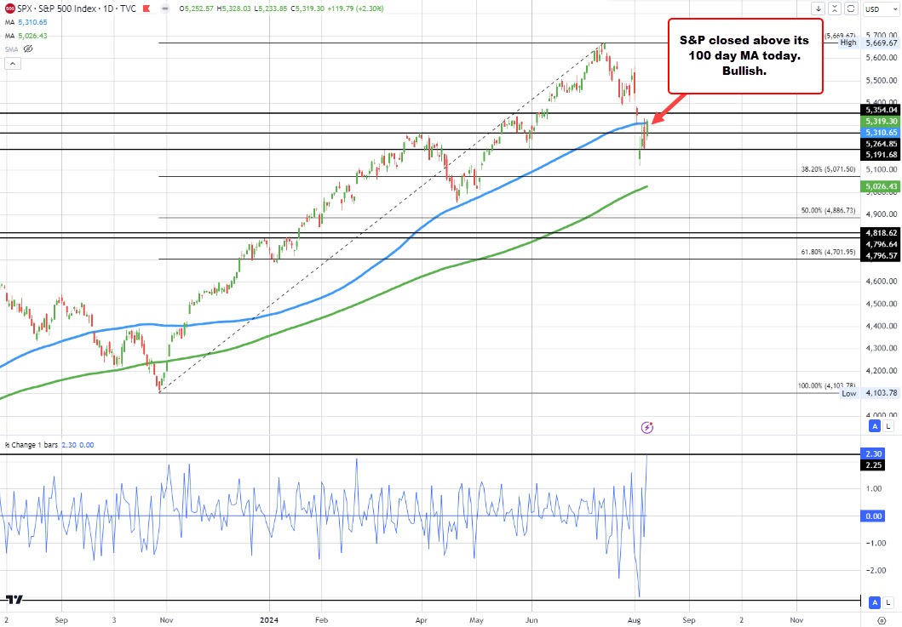
Task: Click the black 2.25 level label on % Change axis
Action: 873,465
